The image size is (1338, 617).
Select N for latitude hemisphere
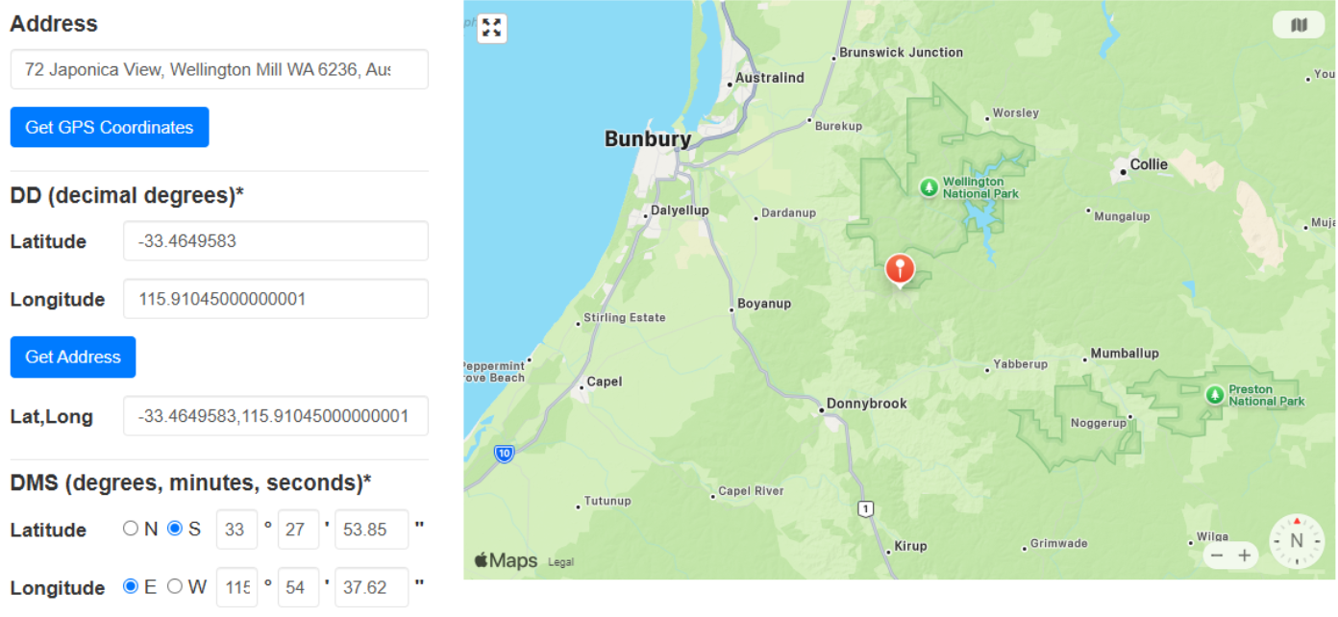pos(131,528)
